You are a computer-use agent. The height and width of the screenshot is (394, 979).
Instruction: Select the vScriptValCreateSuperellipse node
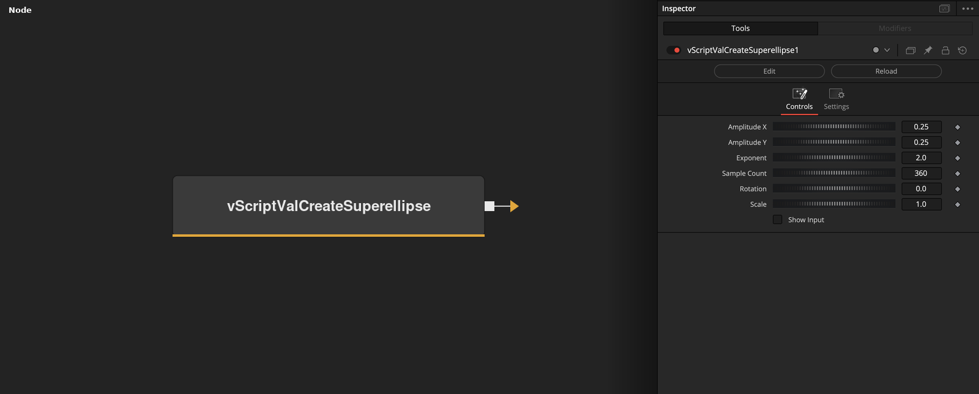coord(329,206)
